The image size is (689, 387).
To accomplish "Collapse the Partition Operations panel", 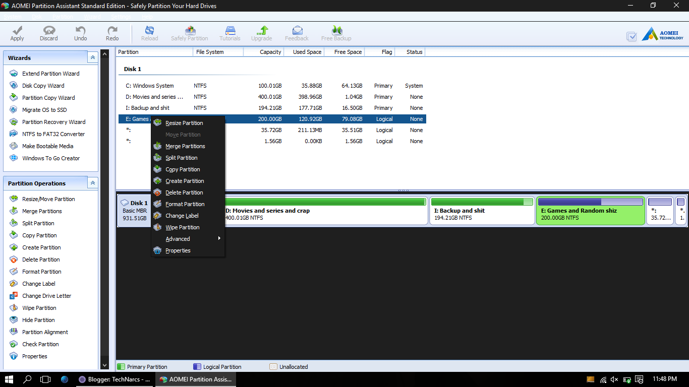I will coord(93,182).
